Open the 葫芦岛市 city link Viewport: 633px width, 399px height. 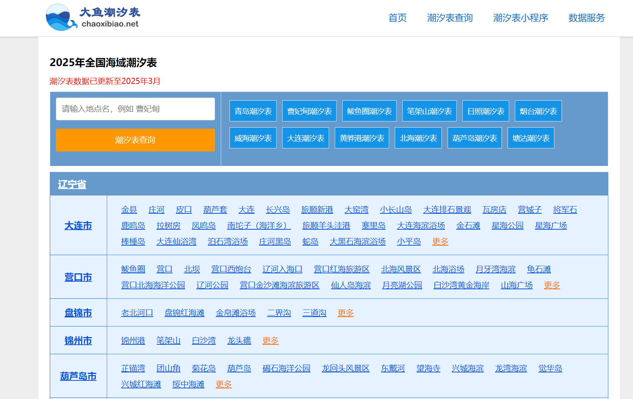(x=78, y=375)
